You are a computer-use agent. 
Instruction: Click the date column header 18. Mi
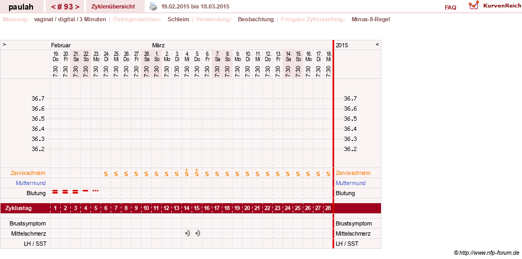(x=328, y=56)
